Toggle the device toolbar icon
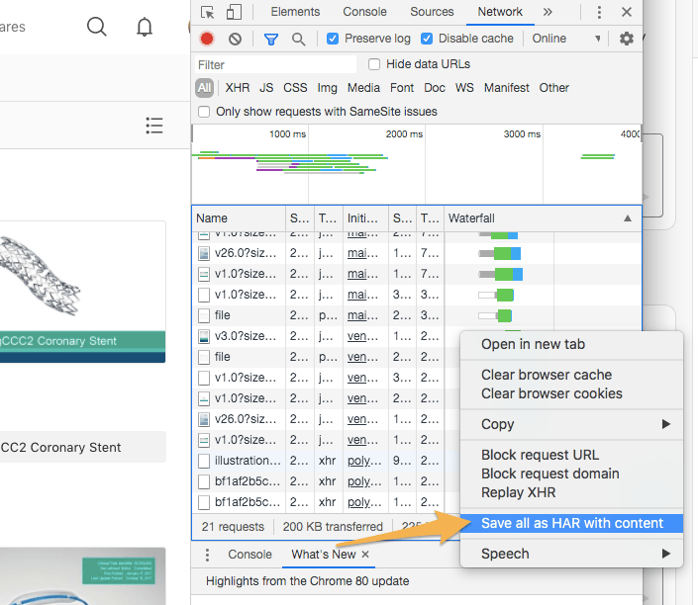698x605 pixels. (234, 12)
